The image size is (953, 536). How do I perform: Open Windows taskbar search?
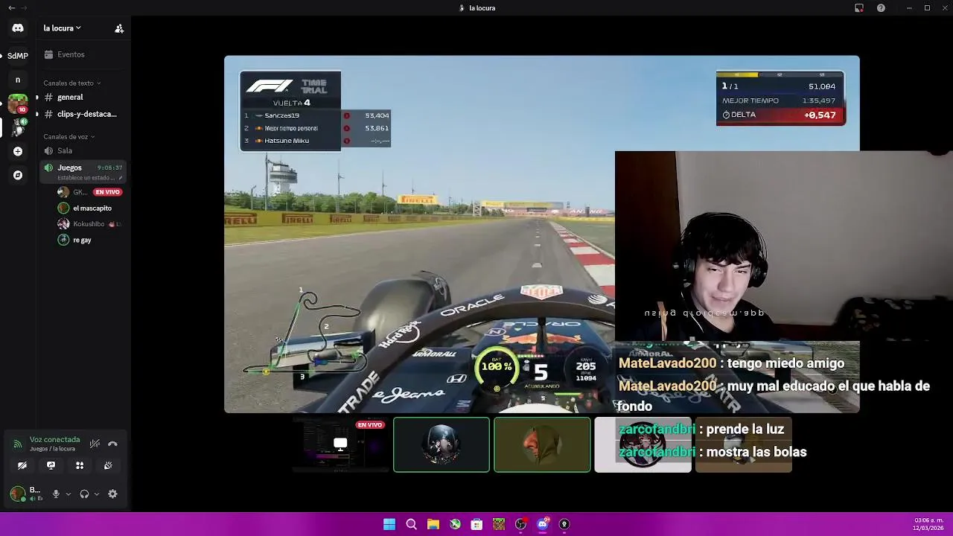[x=411, y=524]
